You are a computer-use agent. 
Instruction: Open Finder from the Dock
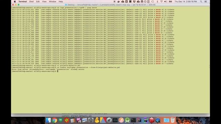(x=48, y=120)
